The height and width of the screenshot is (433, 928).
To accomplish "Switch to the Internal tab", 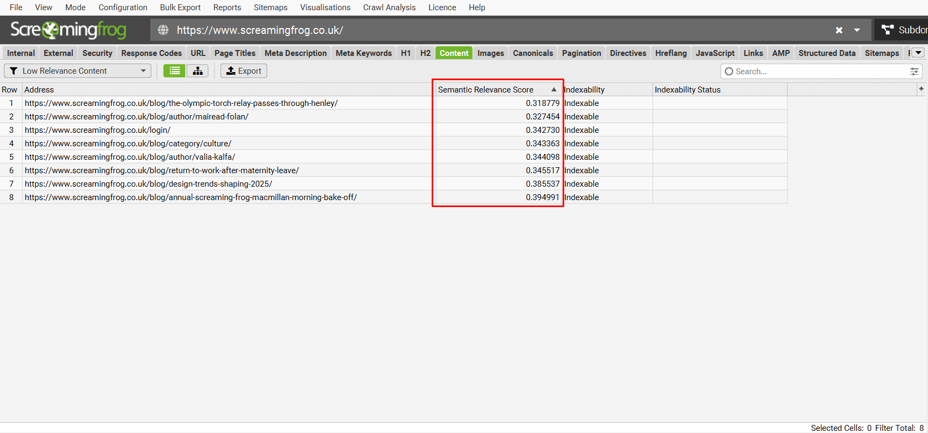I will pos(21,53).
